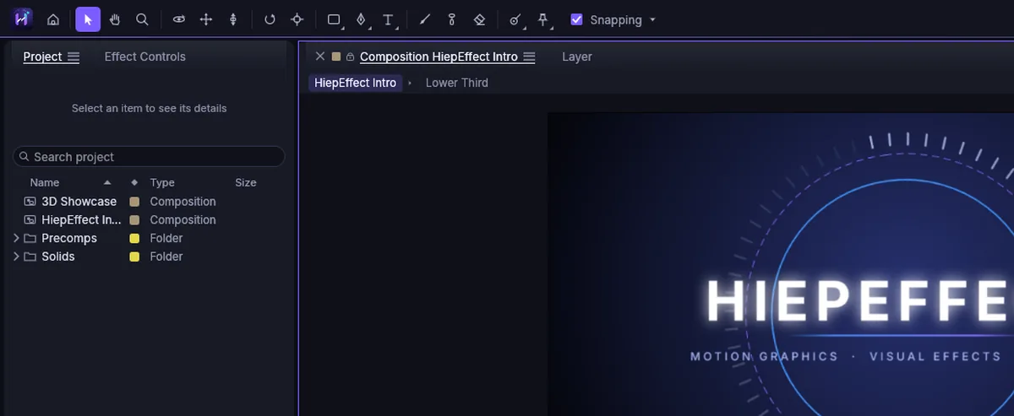
Task: Select the Type text tool
Action: (388, 19)
